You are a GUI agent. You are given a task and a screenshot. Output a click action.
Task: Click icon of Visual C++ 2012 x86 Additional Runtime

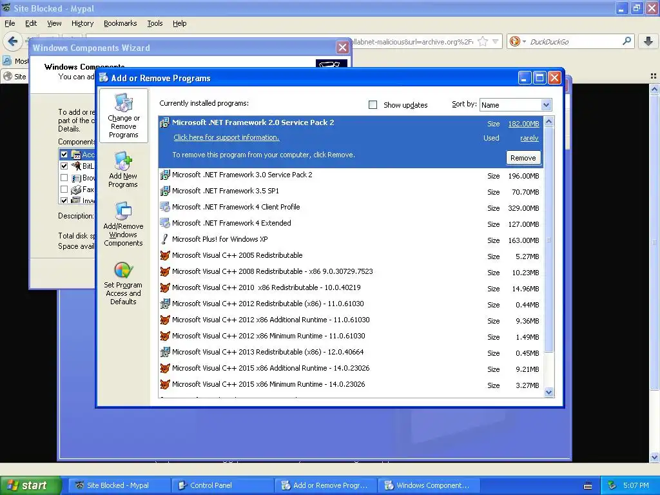click(x=164, y=320)
